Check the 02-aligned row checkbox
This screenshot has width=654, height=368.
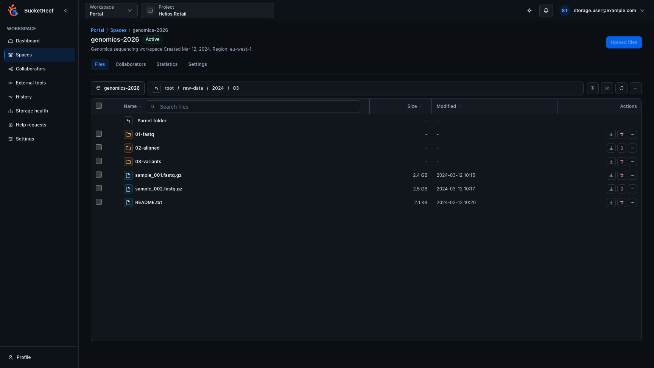(x=99, y=147)
